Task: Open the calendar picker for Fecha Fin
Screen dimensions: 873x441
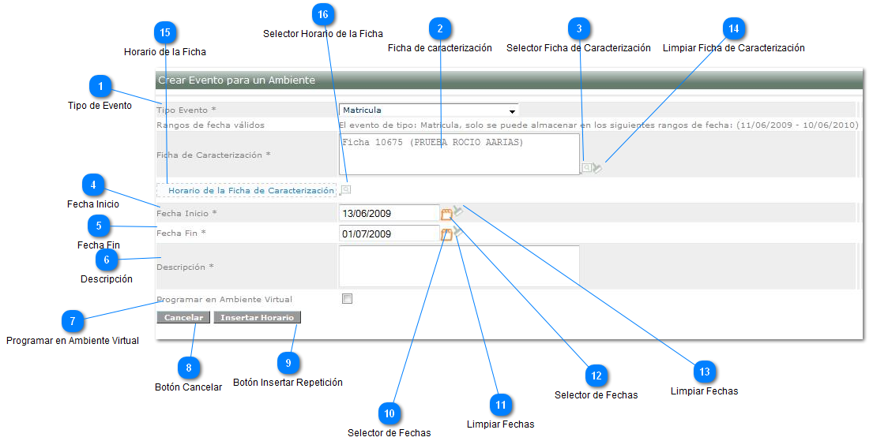Action: click(x=446, y=234)
